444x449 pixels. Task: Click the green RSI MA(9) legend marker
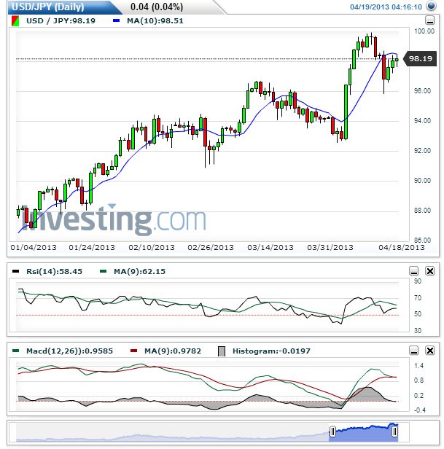pos(103,271)
